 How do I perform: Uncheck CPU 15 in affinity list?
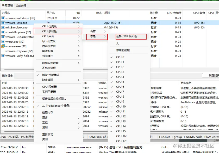111,131
